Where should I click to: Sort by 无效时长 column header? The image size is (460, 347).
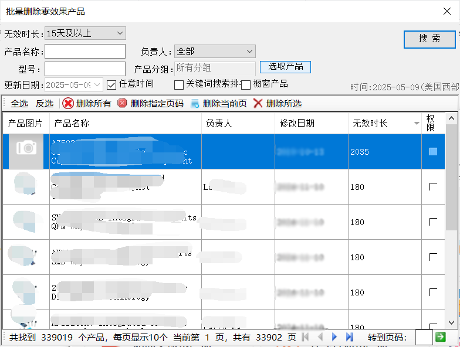pyautogui.click(x=384, y=123)
